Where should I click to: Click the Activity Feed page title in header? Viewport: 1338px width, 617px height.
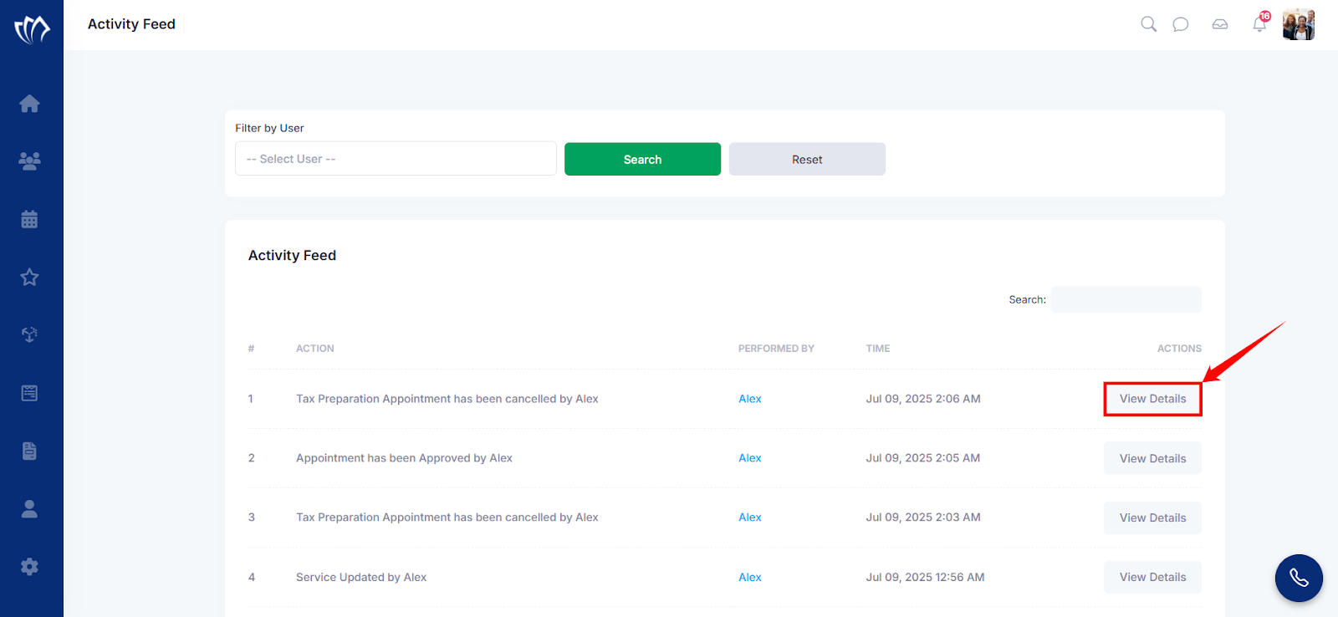(x=131, y=24)
